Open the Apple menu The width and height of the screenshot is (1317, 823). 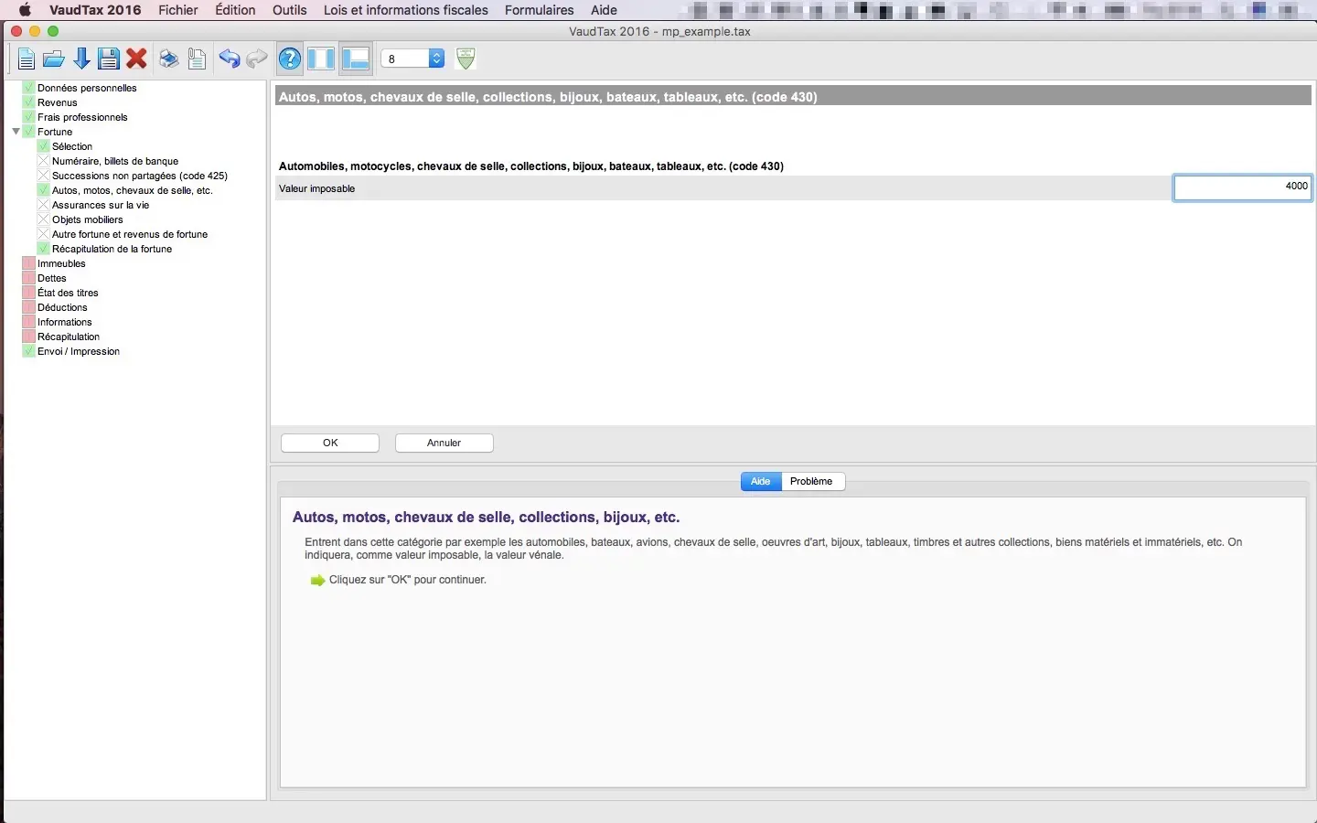[25, 10]
